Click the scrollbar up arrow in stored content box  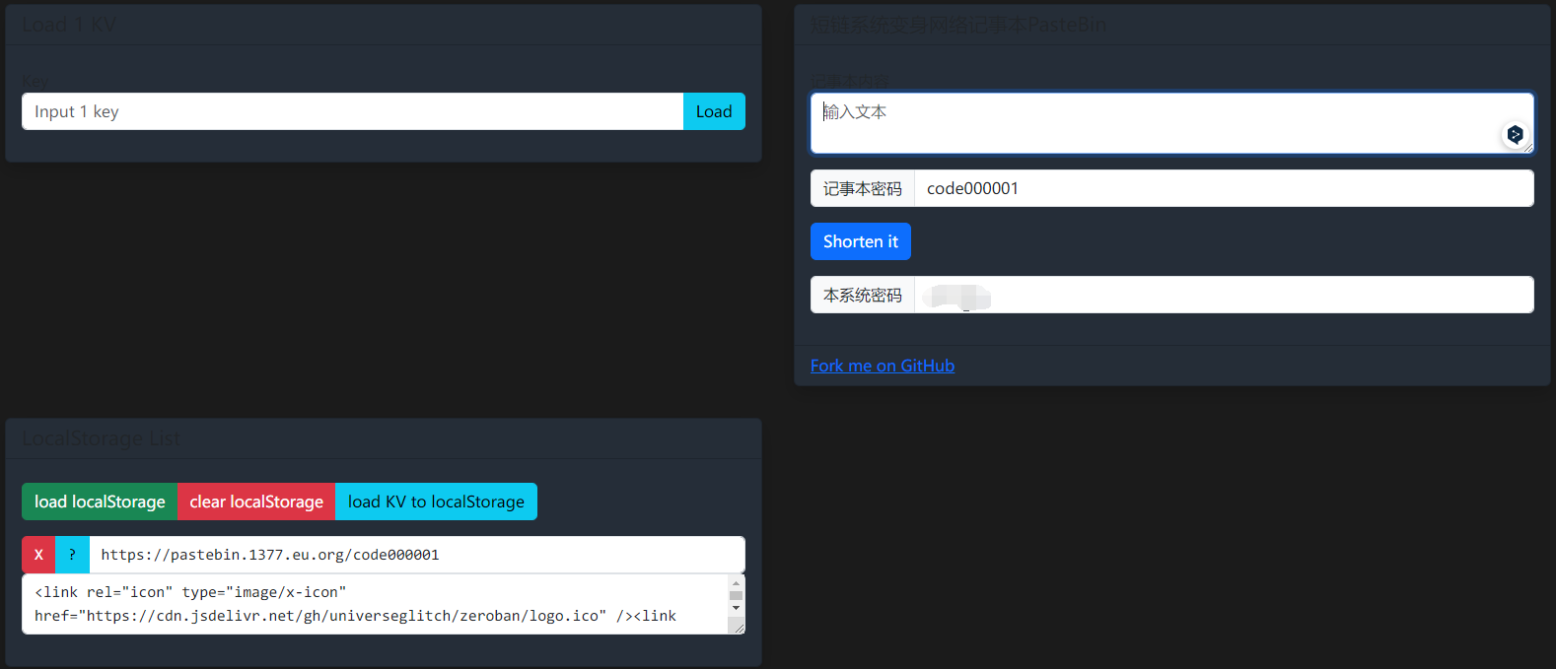coord(736,583)
